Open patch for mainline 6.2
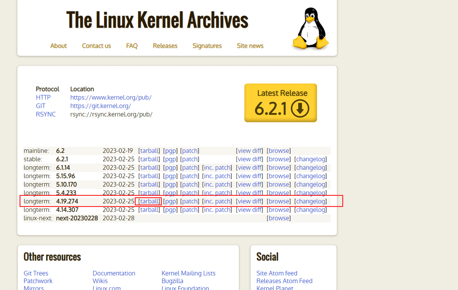Viewport: 458px width, 290px height. (x=190, y=151)
